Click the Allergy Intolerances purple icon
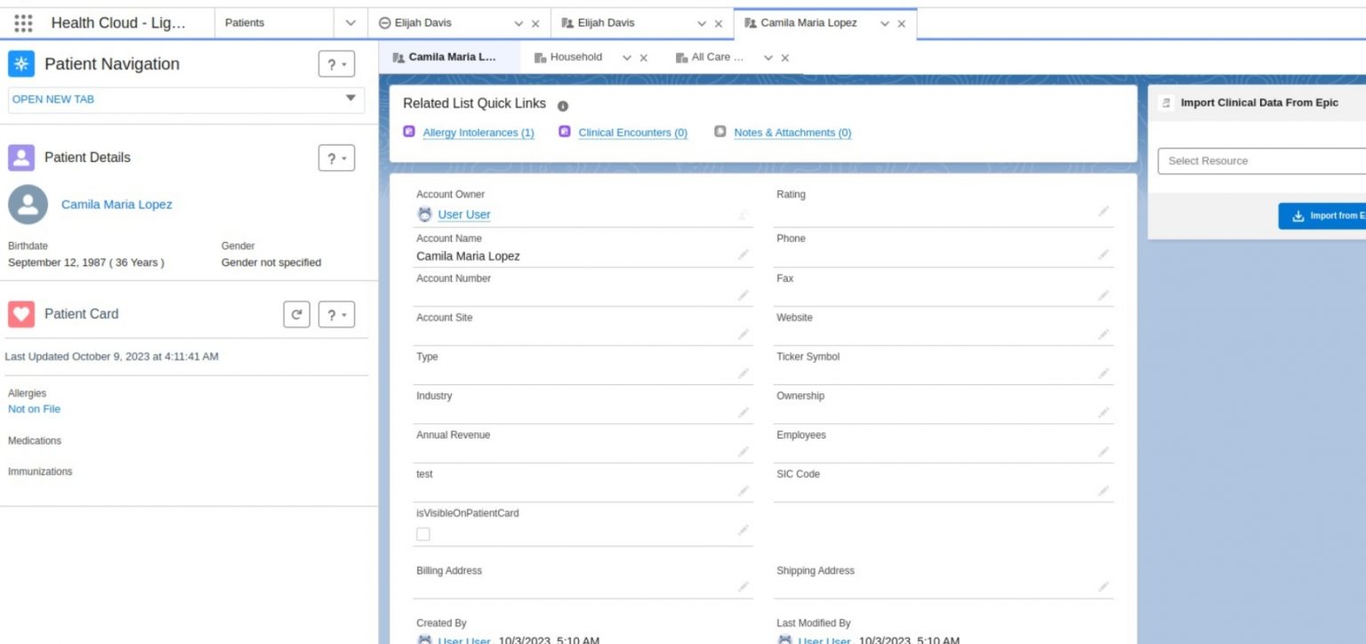The width and height of the screenshot is (1366, 644). coord(409,131)
